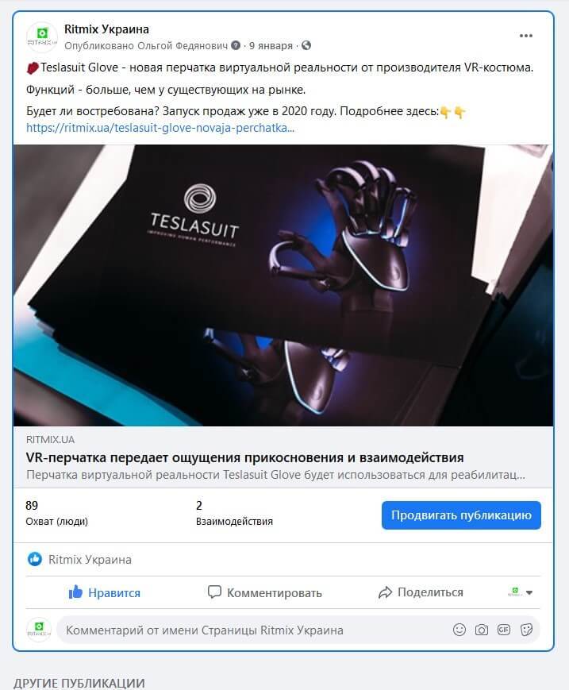Attach a photo using camera icon
The width and height of the screenshot is (569, 690).
pos(482,630)
